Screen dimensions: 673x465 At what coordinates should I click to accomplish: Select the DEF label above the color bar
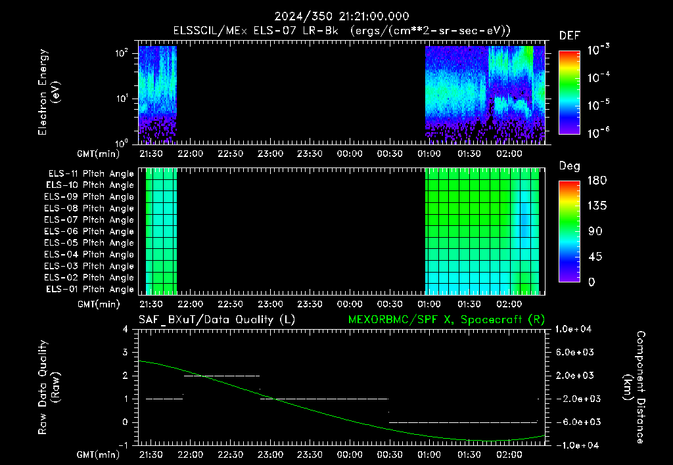570,36
